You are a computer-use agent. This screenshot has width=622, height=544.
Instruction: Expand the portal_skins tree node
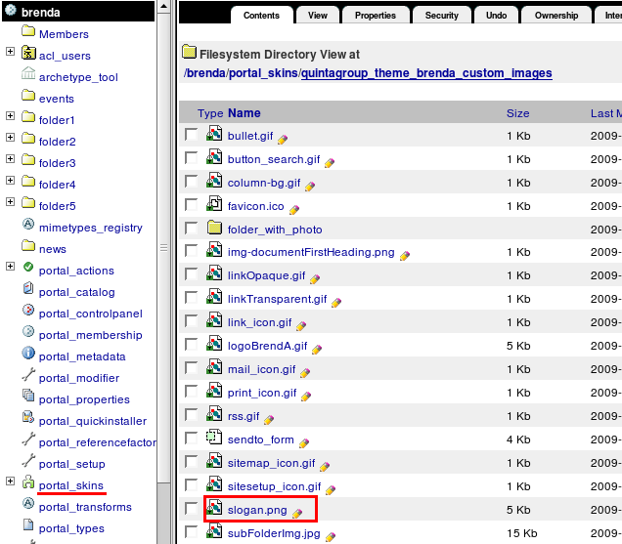point(10,485)
